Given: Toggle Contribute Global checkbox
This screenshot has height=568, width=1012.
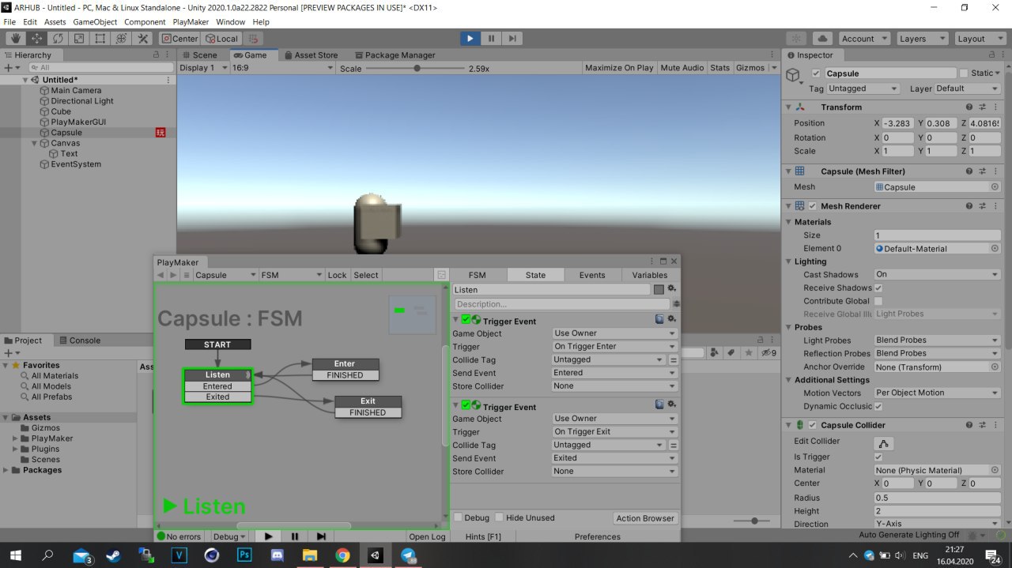Looking at the screenshot, I should pos(878,301).
